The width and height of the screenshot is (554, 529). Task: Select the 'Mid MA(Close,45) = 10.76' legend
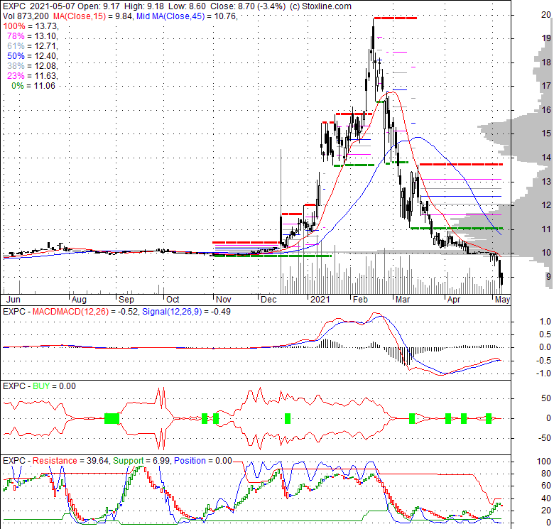[187, 16]
